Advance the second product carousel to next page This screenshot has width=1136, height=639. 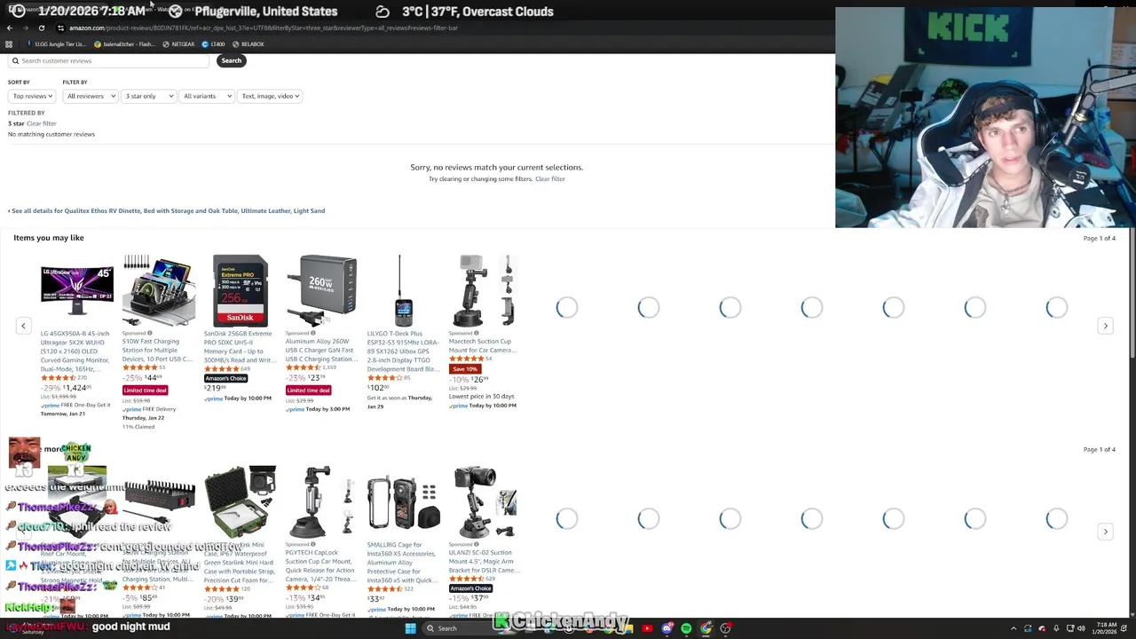coord(1105,532)
